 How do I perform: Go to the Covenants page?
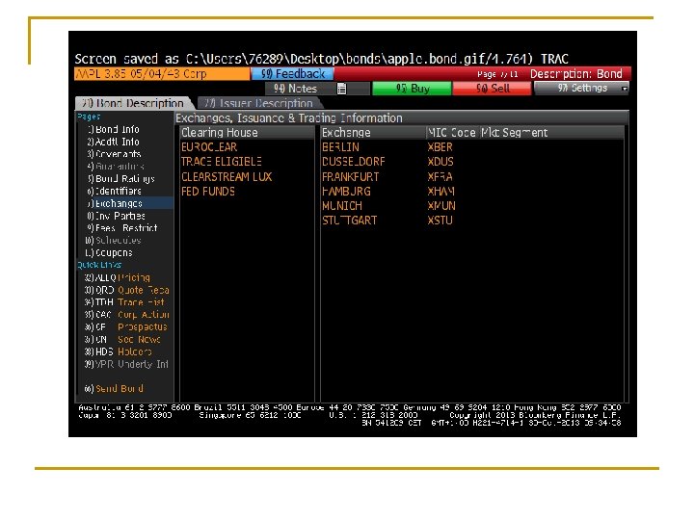pos(114,154)
